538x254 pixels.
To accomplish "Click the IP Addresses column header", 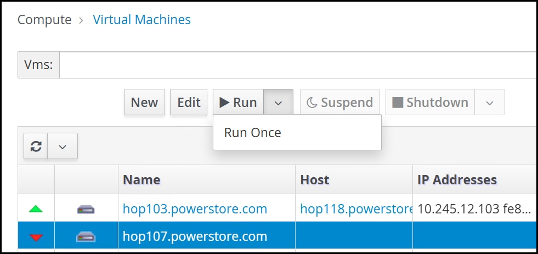I will tap(475, 180).
